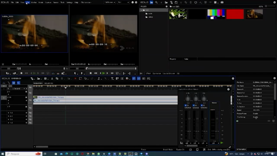
Task: Open the Settings menu
Action: pos(69,3)
